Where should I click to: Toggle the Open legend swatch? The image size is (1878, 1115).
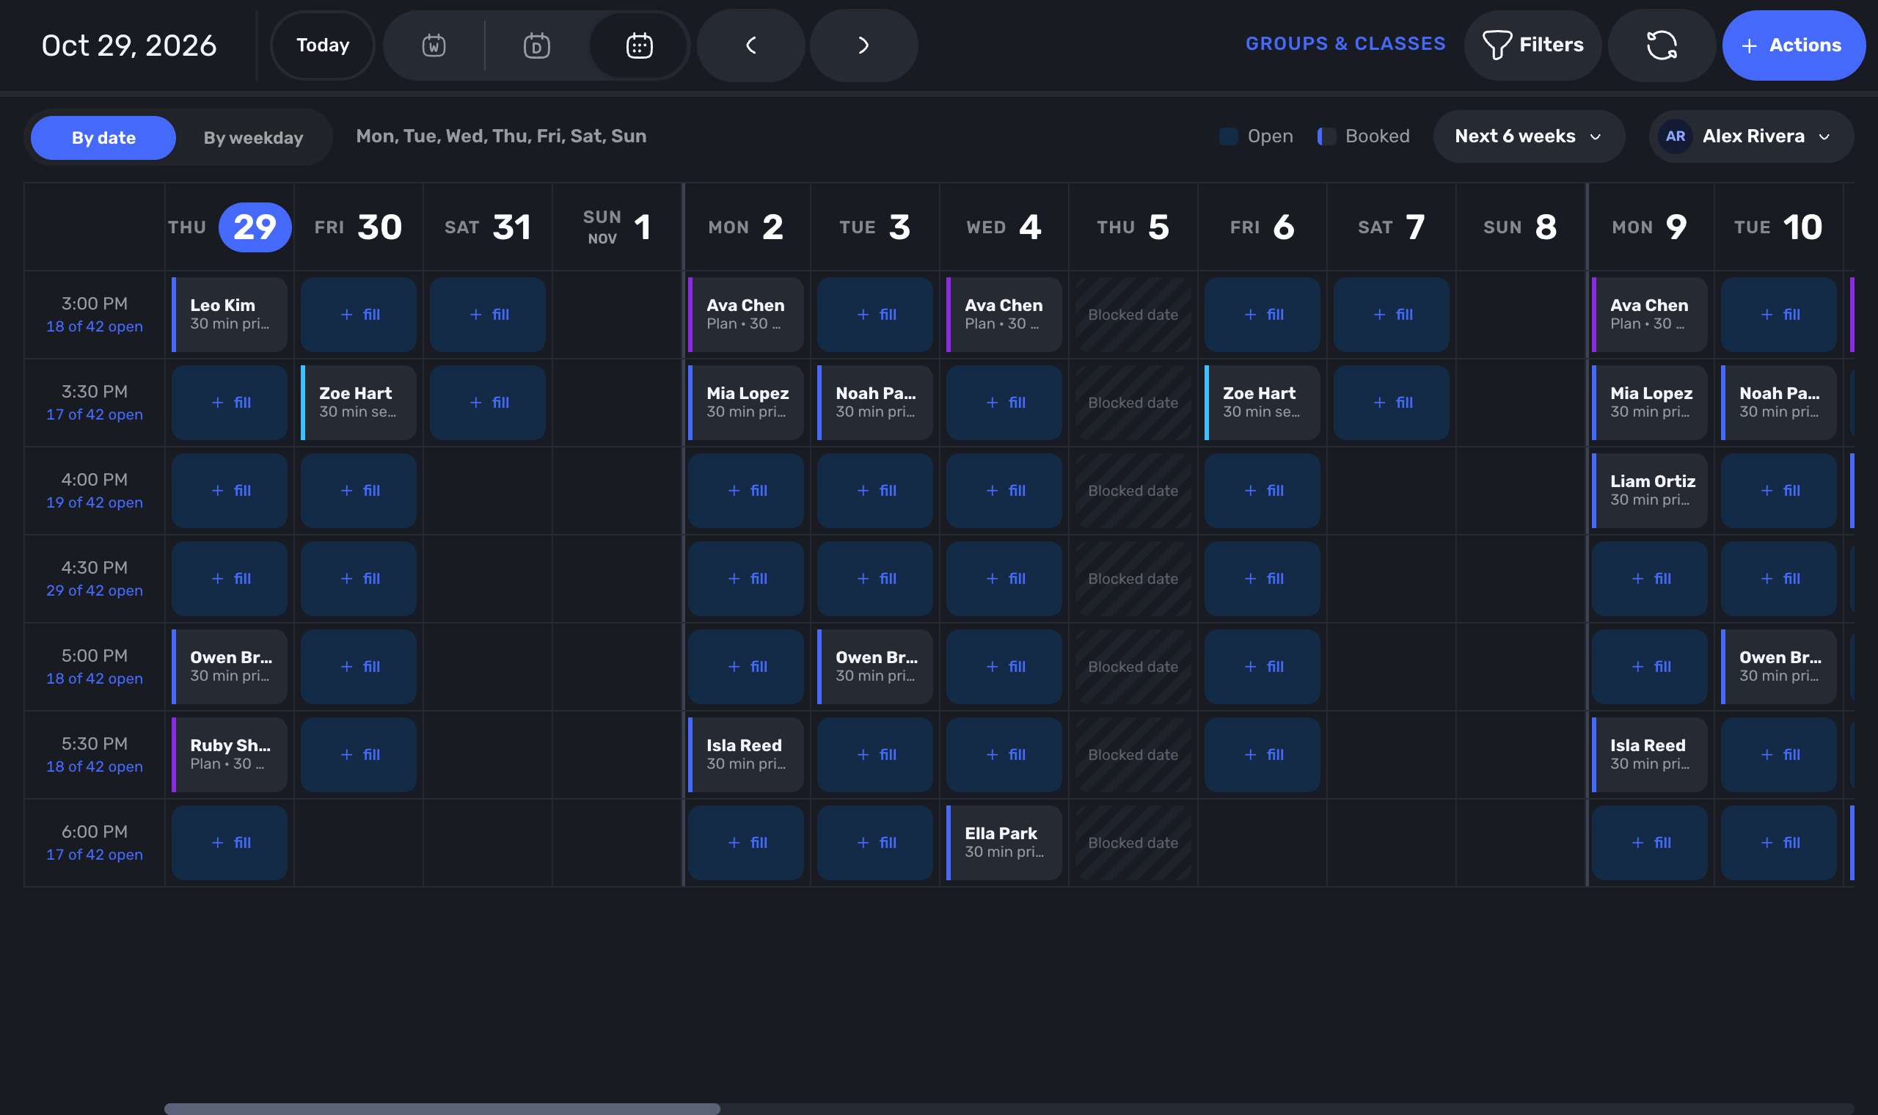(1228, 136)
